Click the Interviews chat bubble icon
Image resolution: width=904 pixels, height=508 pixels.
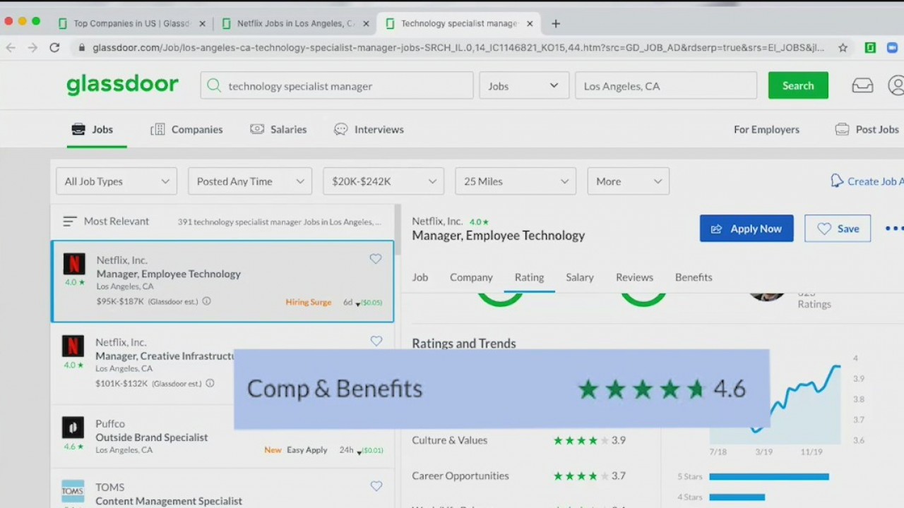[341, 129]
